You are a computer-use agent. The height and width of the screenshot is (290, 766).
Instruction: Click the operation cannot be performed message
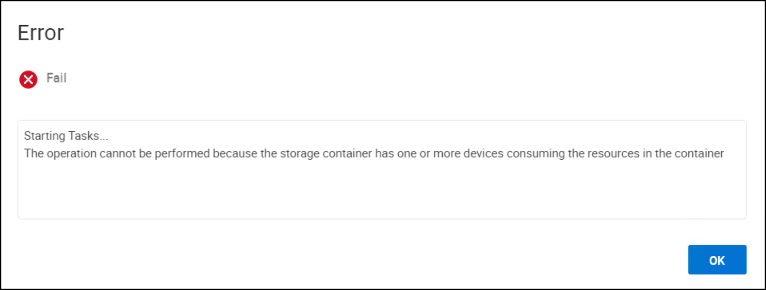pyautogui.click(x=374, y=154)
